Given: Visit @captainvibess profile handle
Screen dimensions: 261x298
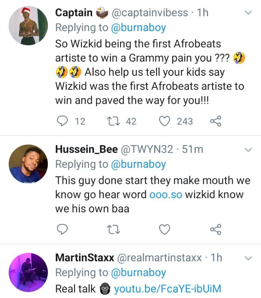Looking at the screenshot, I should [150, 13].
